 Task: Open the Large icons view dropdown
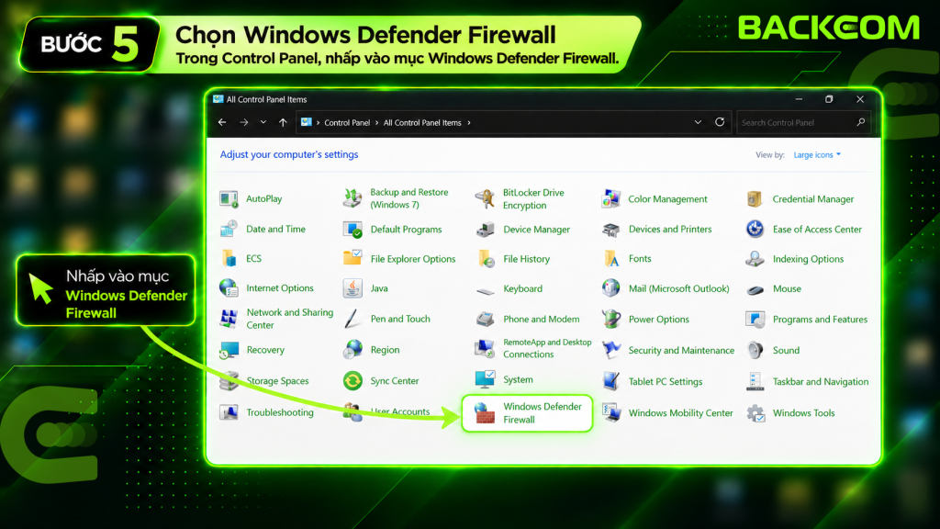(817, 154)
